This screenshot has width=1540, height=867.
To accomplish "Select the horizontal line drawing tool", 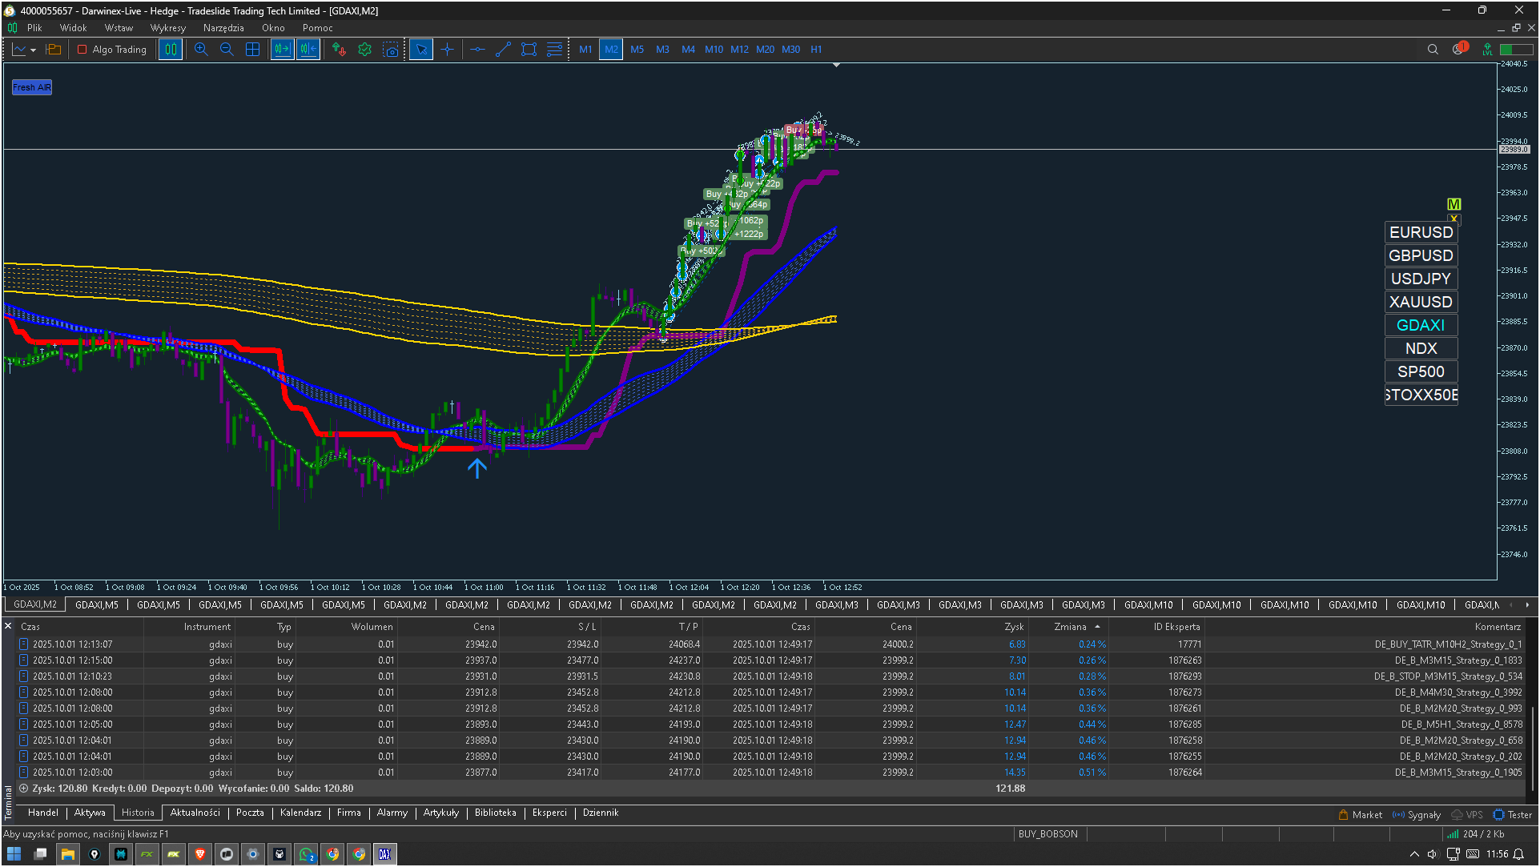I will pyautogui.click(x=477, y=50).
